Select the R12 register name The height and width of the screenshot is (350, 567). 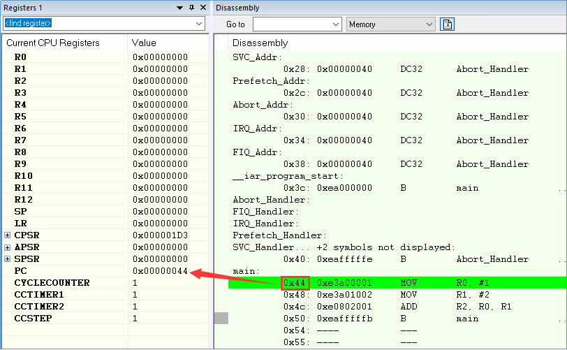24,200
